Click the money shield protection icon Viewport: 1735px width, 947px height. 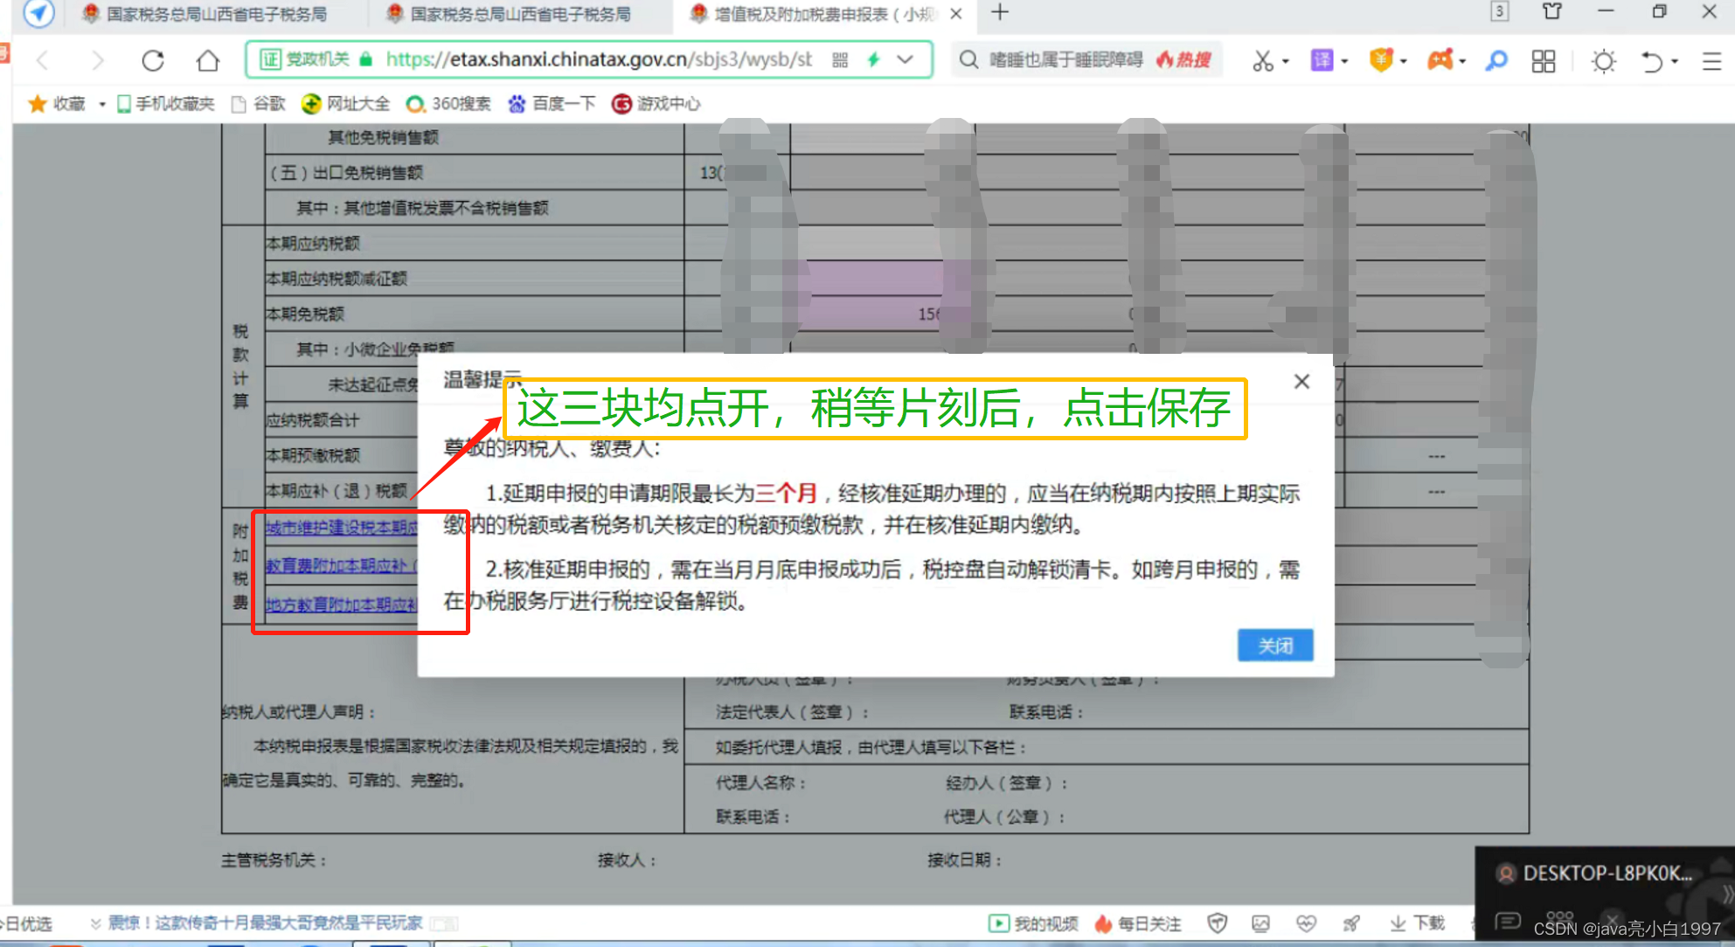(1379, 60)
